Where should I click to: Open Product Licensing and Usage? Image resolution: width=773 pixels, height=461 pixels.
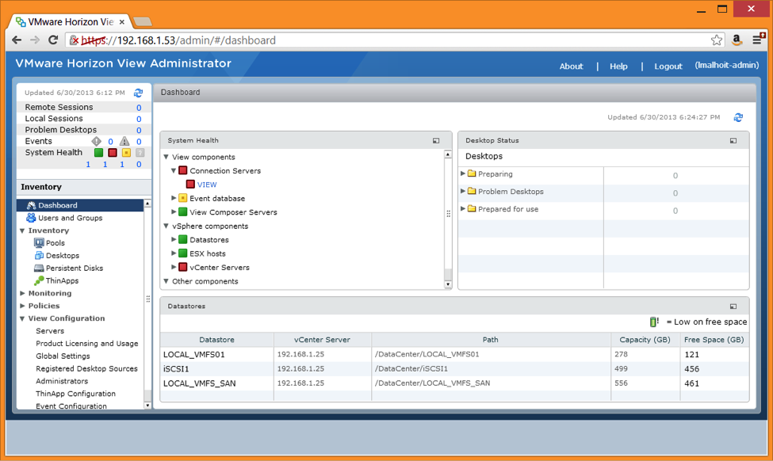tap(86, 343)
